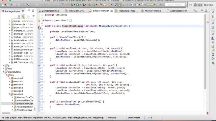Click the Last Edit Location arrow icon
This screenshot has width=216, height=121.
point(148,5)
